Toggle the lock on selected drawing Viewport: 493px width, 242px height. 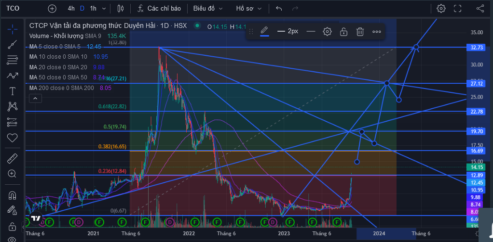click(343, 31)
